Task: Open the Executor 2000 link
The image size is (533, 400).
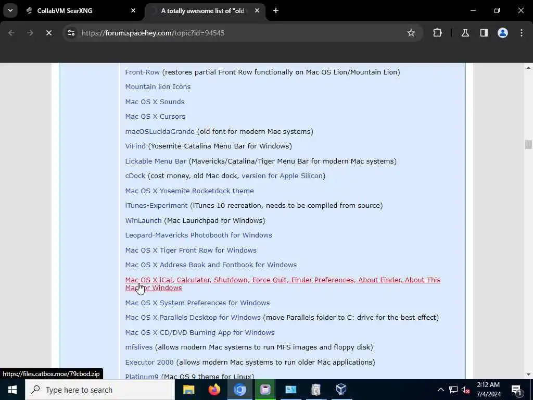Action: click(149, 362)
